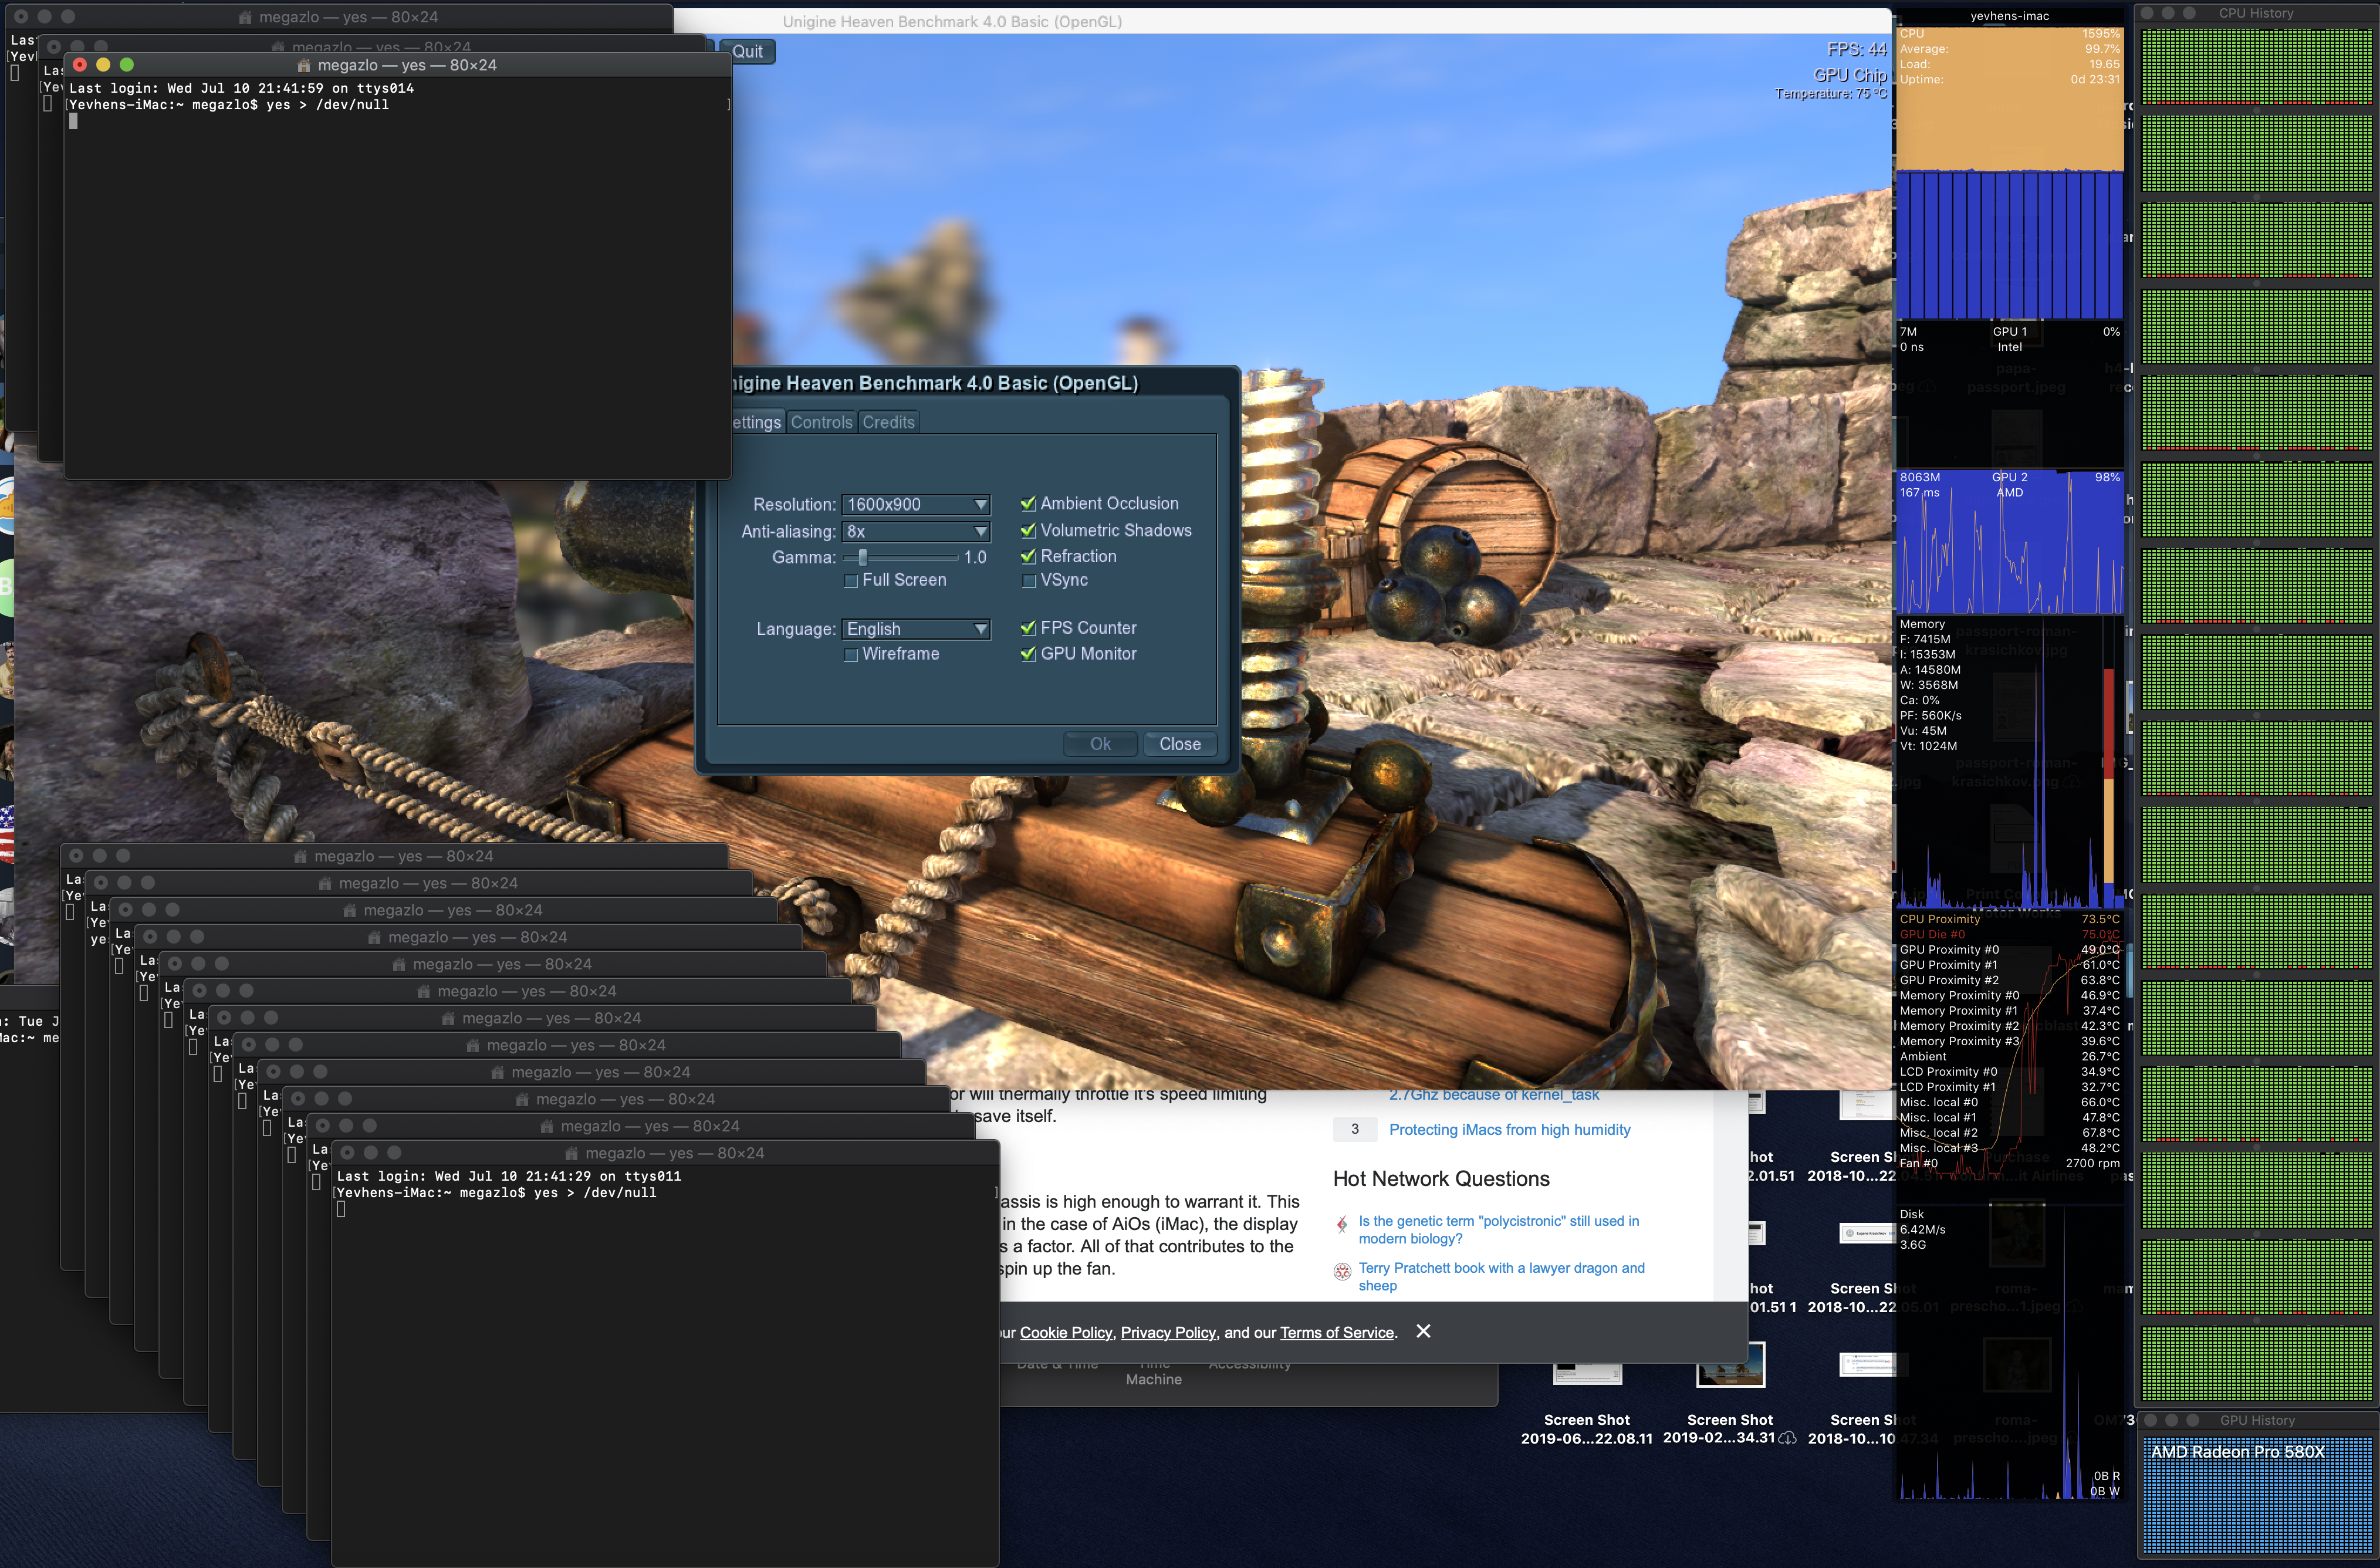Screen dimensions: 2380x1568
Task: Click the CPU Average 99.7% readout
Action: 2009,49
